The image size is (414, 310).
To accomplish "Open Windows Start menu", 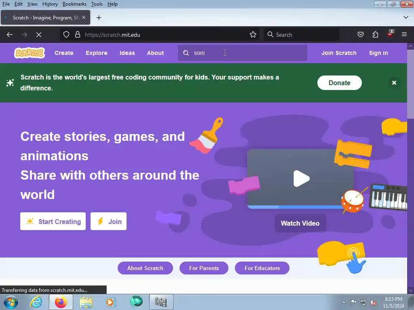I will click(11, 302).
